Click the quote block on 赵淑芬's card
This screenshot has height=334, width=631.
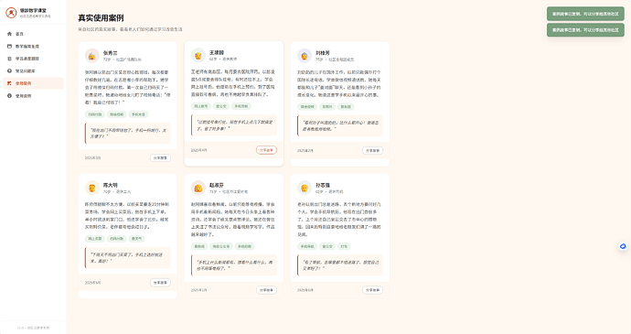point(234,265)
